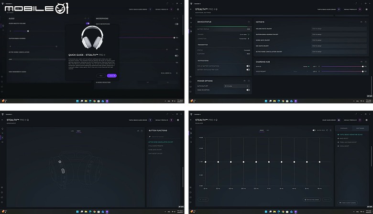Reset equalizer curve icon in Equalizer window
Image resolution: width=373 pixels, height=214 pixels.
click(327, 130)
